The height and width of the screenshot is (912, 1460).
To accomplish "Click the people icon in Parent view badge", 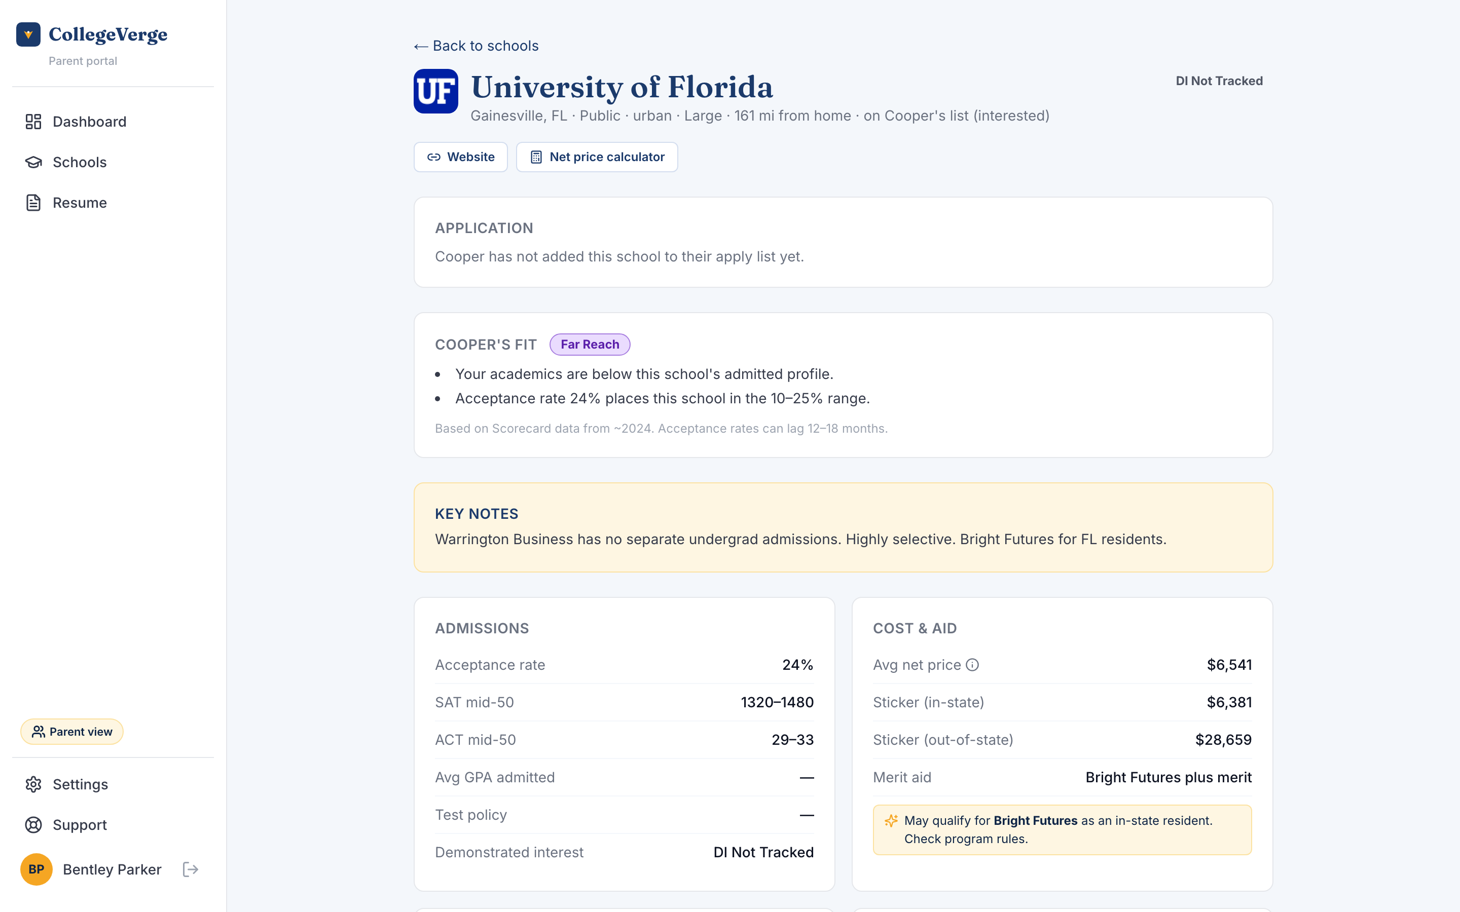I will [39, 732].
